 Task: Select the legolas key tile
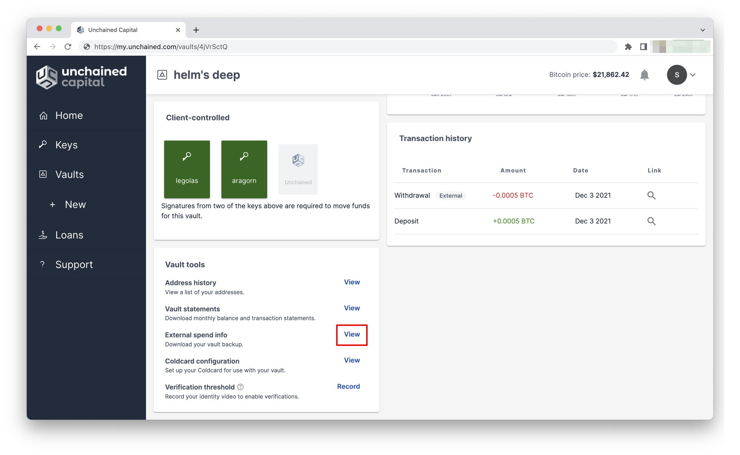(x=186, y=169)
